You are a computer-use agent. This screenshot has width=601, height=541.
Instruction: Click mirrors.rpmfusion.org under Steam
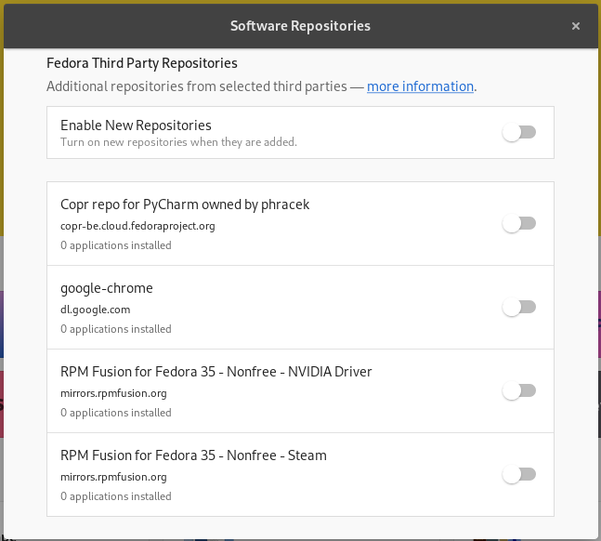[113, 477]
